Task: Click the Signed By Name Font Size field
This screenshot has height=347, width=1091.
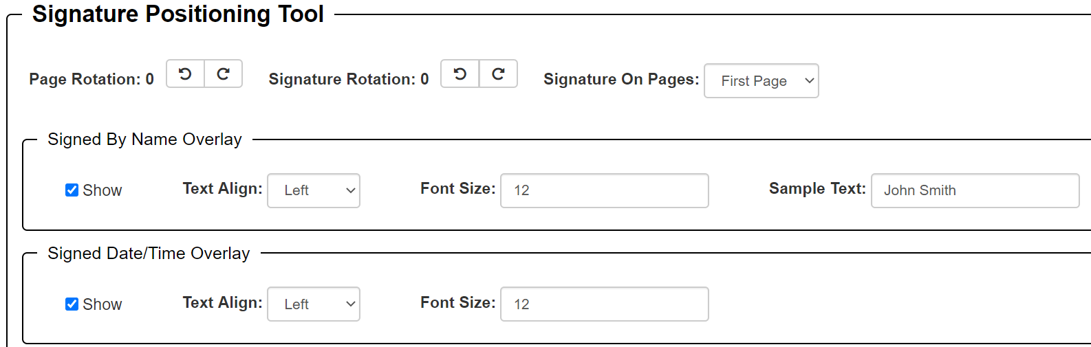Action: coord(604,190)
